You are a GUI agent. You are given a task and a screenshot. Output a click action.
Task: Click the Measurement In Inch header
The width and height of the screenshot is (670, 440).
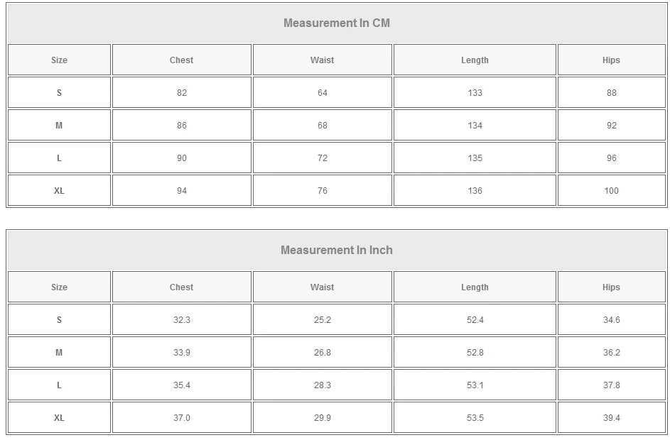337,250
